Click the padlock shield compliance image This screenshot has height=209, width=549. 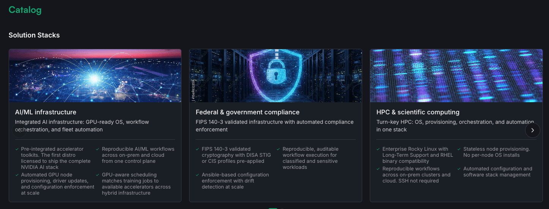[275, 76]
